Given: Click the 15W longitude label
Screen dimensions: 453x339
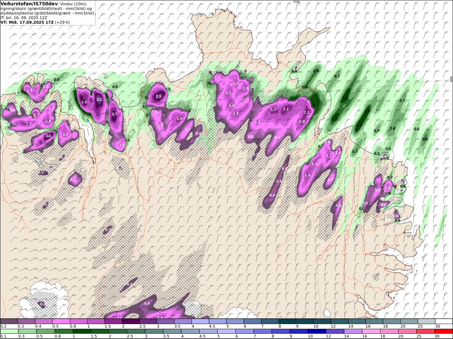Looking at the screenshot, I should pos(296,2).
